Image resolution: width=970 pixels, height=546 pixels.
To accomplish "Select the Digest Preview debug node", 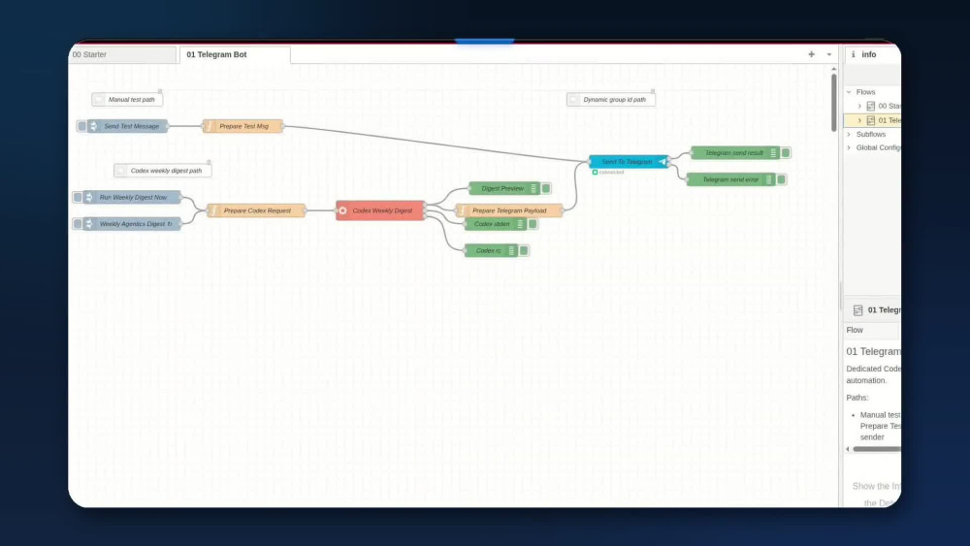I will point(504,188).
